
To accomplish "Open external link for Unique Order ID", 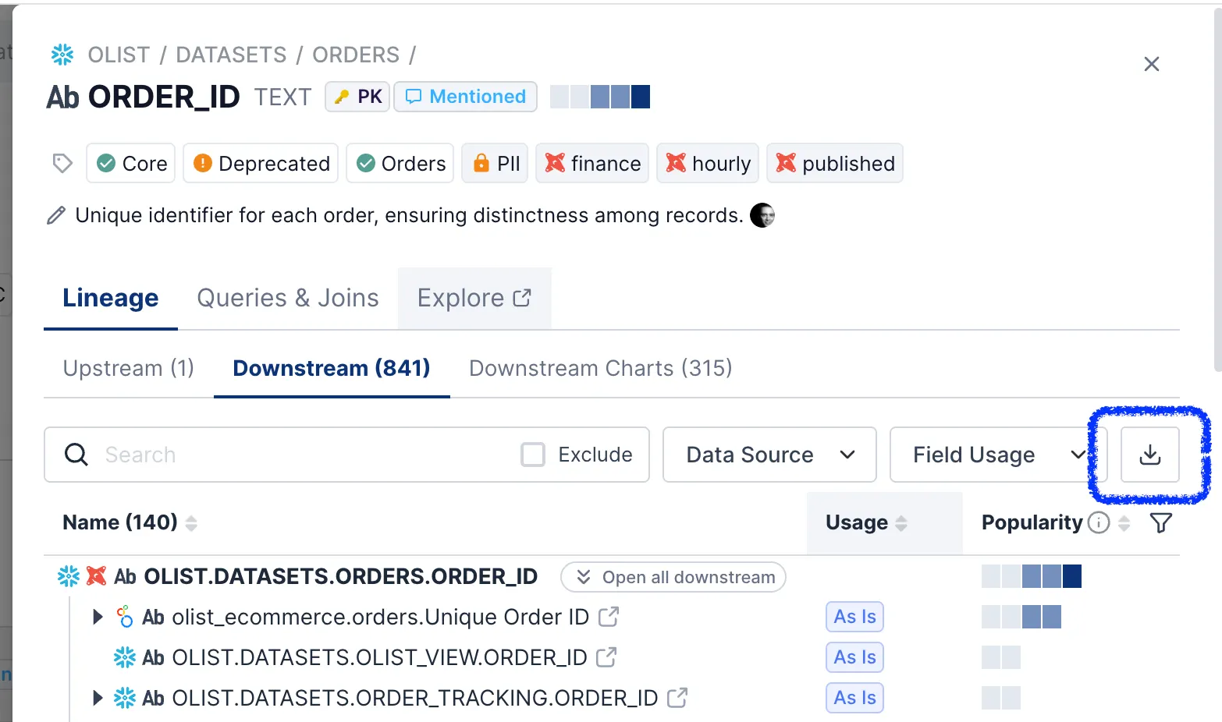I will tap(609, 617).
